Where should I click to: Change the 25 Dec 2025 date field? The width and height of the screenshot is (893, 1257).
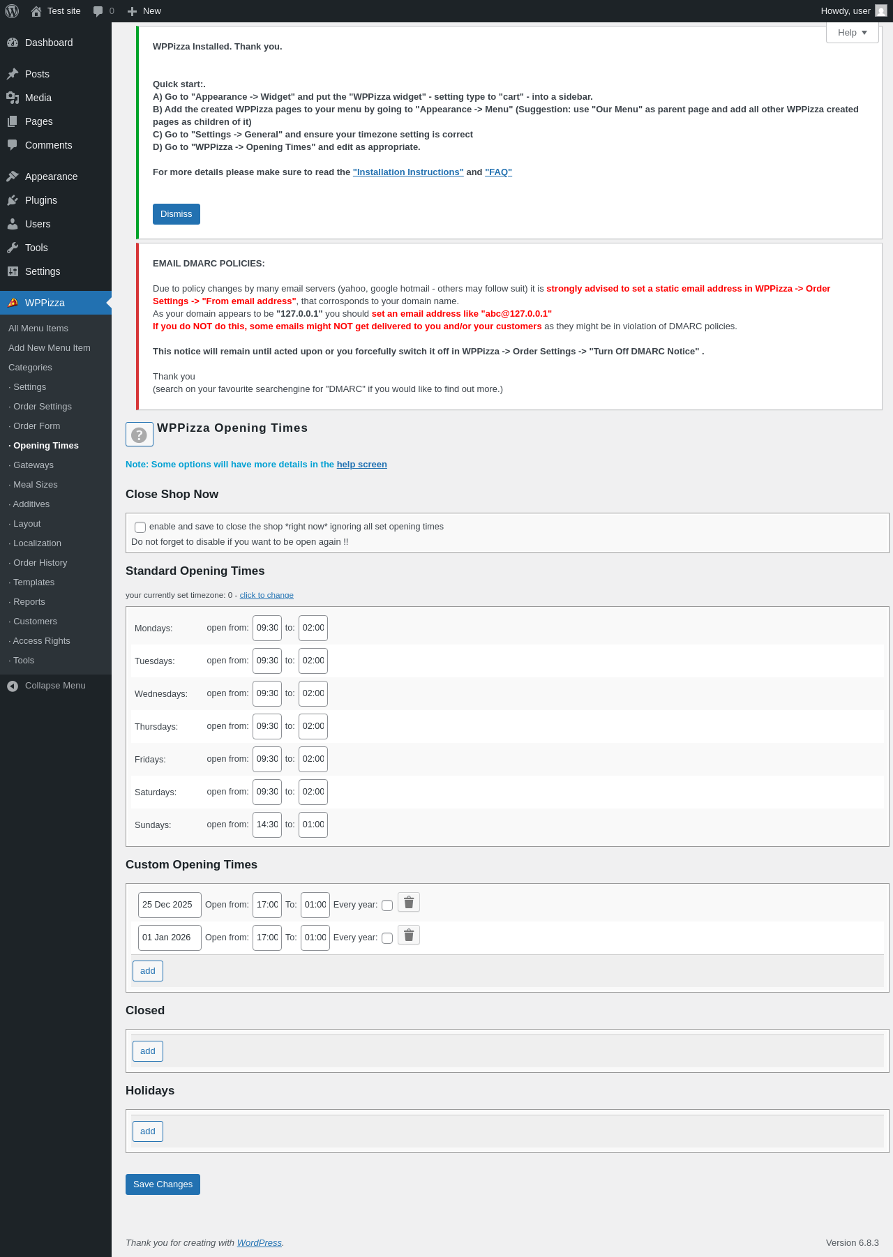point(170,905)
